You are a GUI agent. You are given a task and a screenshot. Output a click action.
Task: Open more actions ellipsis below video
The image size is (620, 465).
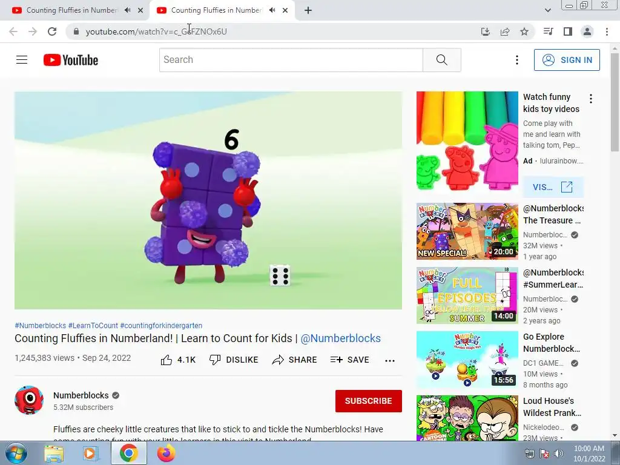pyautogui.click(x=390, y=360)
